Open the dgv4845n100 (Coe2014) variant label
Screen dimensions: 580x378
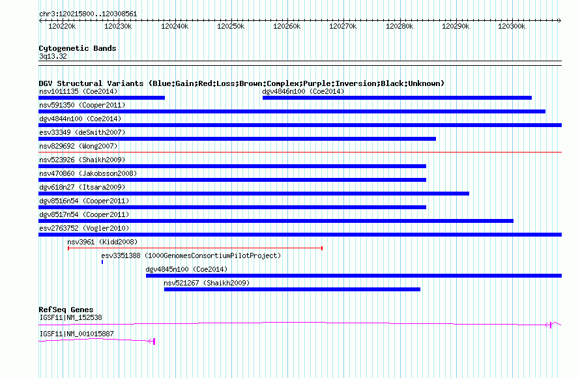(186, 269)
